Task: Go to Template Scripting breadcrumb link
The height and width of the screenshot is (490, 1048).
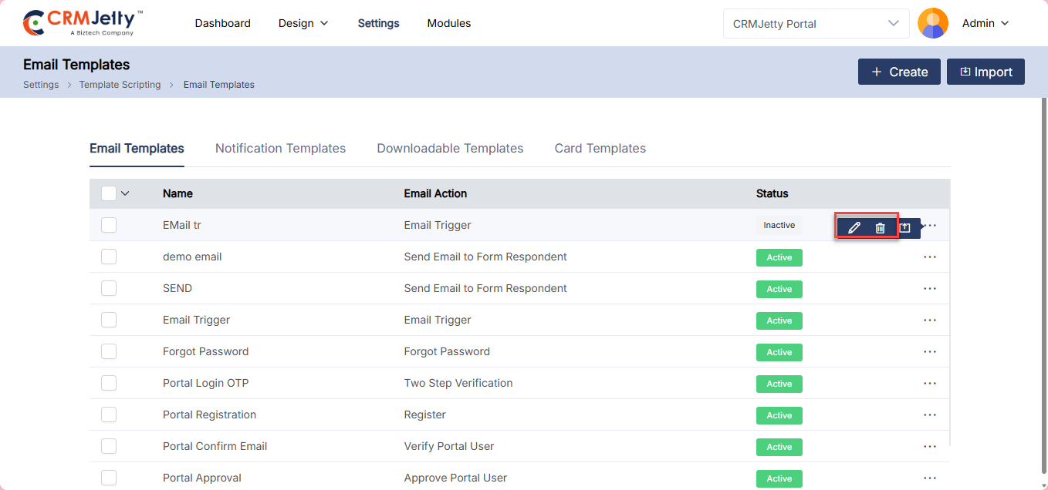Action: (x=120, y=85)
